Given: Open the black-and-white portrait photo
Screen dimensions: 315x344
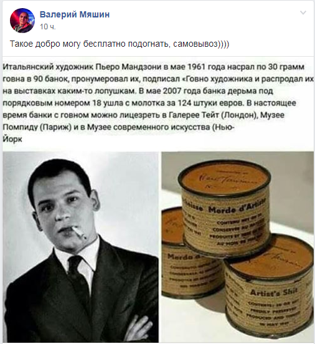Looking at the screenshot, I should [81, 247].
